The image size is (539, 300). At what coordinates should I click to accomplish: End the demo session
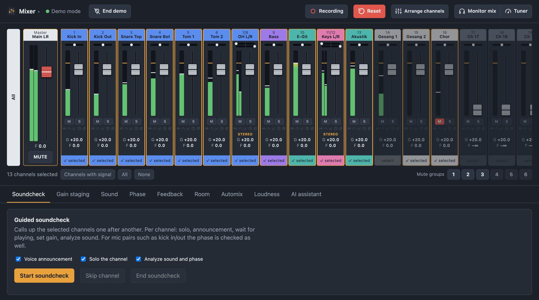110,11
